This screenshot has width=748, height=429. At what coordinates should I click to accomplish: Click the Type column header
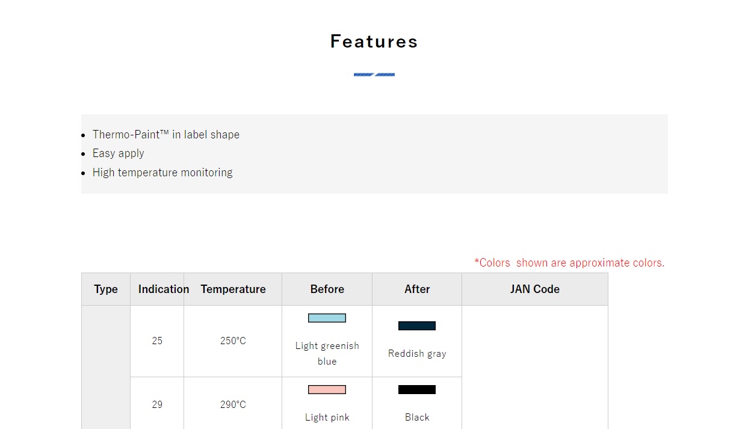click(x=106, y=289)
